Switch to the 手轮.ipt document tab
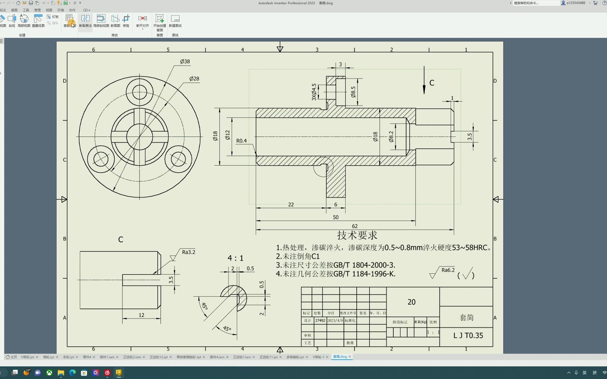 click(x=68, y=357)
